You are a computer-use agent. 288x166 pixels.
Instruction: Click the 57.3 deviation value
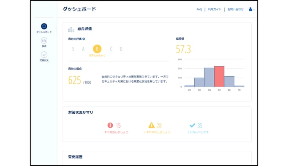(x=184, y=49)
